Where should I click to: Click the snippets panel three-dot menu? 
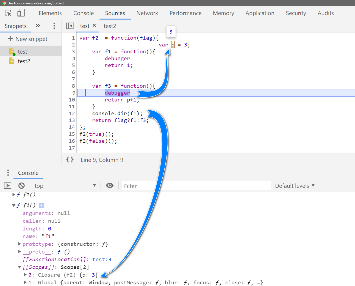click(54, 26)
